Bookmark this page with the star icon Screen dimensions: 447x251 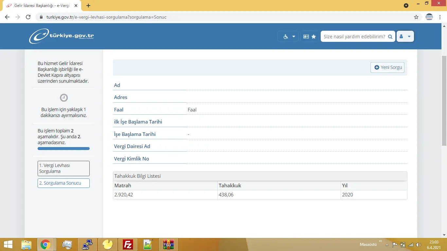click(x=416, y=17)
